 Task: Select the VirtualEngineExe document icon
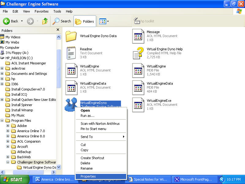[138, 105]
